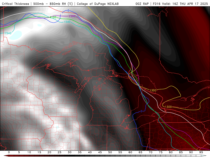
Task: Click the purple 2560 contour label
Action: (x=72, y=16)
